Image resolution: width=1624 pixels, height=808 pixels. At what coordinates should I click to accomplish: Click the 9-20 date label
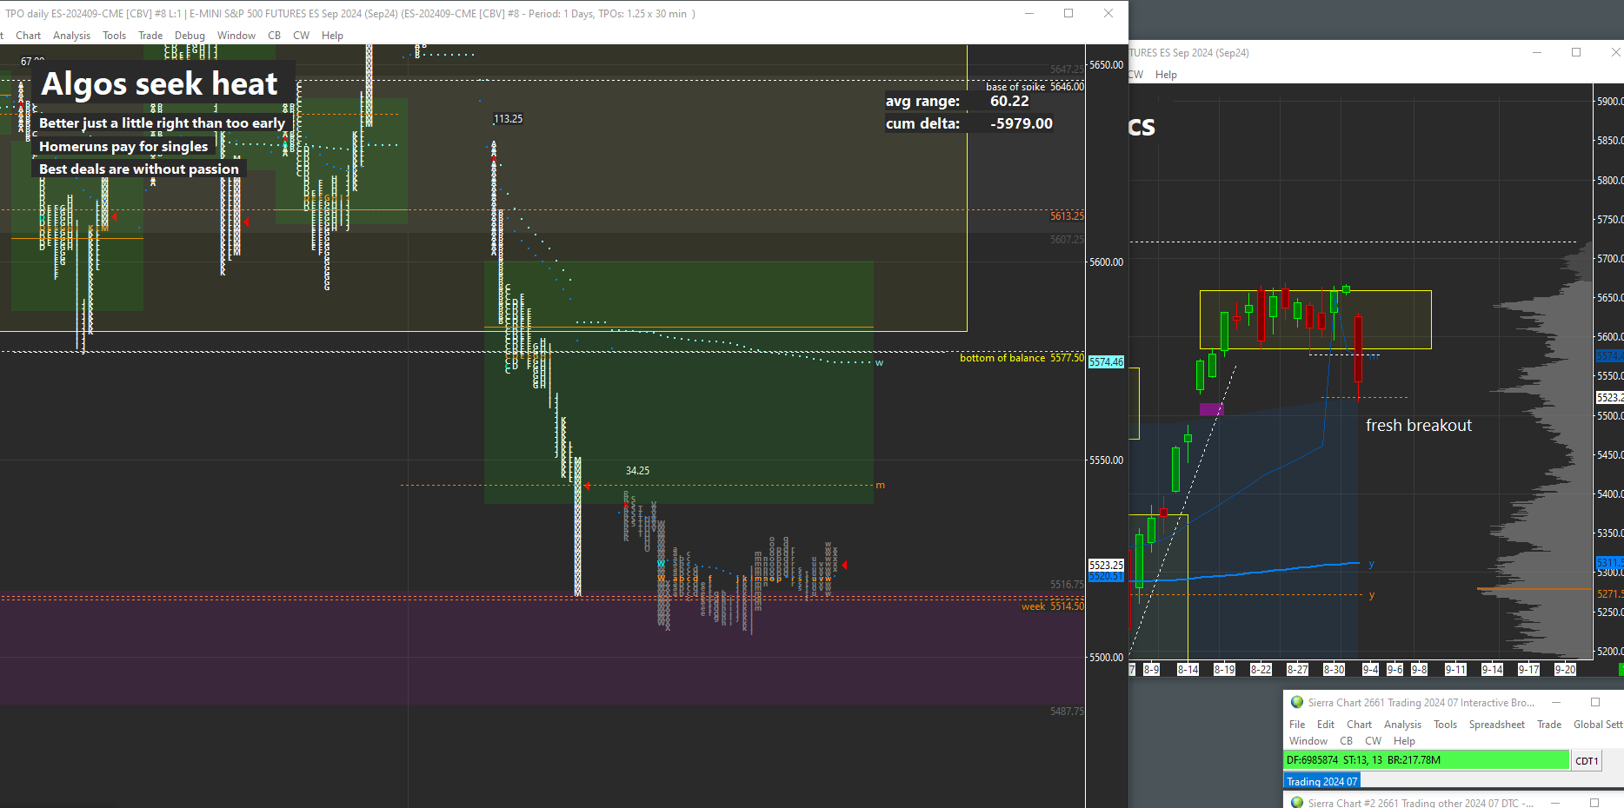click(1565, 670)
